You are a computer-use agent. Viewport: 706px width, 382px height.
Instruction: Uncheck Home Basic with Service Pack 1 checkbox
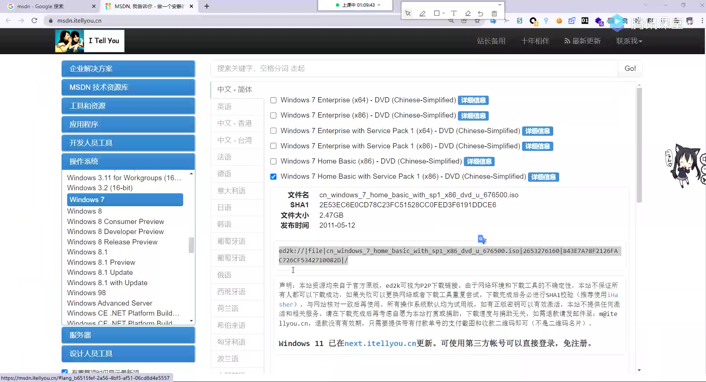(274, 177)
